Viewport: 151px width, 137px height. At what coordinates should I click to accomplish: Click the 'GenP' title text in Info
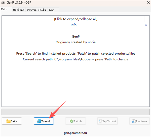click(x=76, y=37)
